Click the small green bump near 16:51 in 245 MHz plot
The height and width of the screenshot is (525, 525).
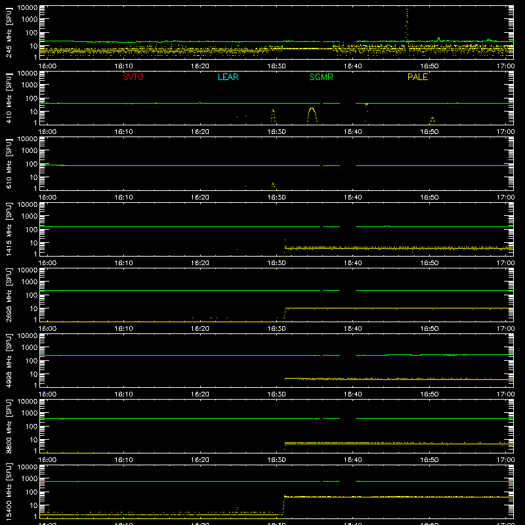(x=438, y=39)
